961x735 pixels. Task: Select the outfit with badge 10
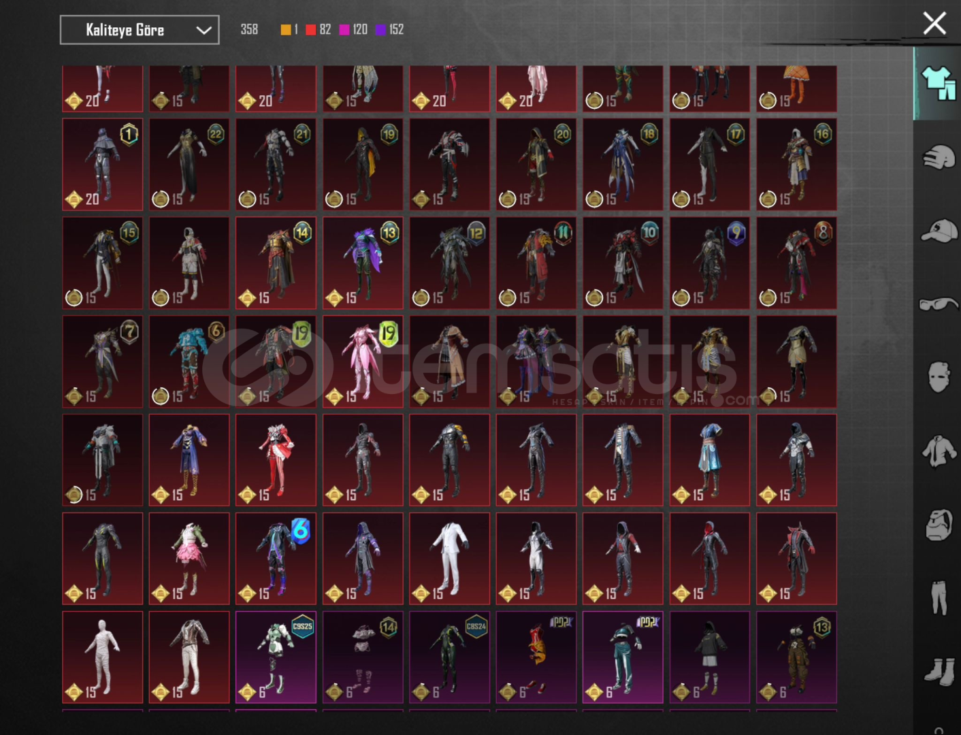click(x=623, y=263)
